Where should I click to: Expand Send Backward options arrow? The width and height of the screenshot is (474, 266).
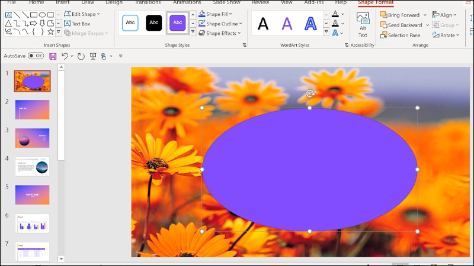(427, 25)
